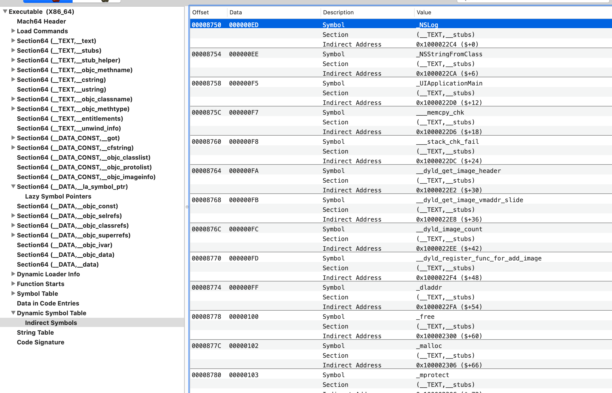Sort by the Data column header
612x393 pixels.
click(x=274, y=12)
